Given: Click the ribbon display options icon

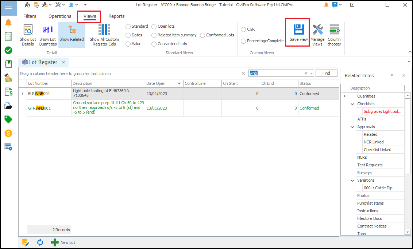Looking at the screenshot, I should [352, 5].
